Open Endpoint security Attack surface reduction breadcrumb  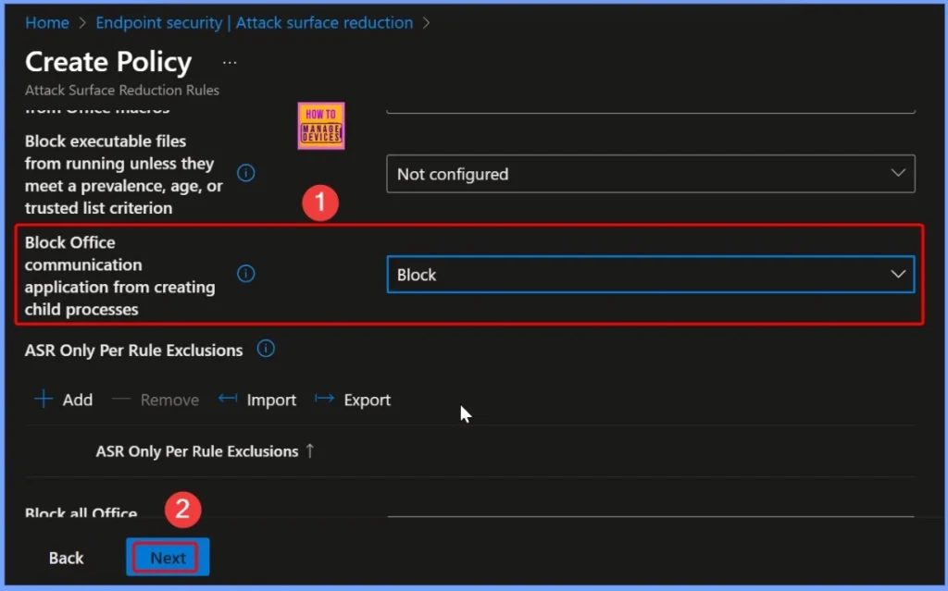(x=255, y=23)
